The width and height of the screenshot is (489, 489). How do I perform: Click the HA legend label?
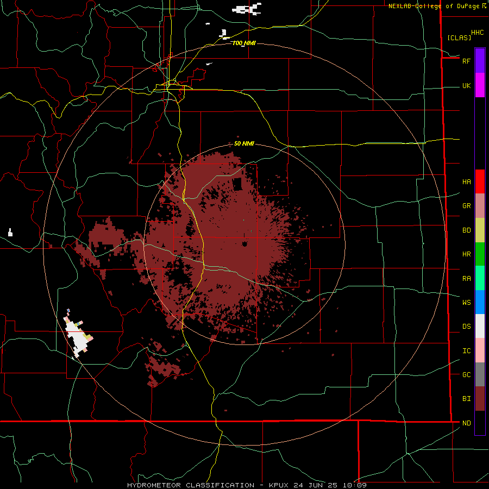click(x=466, y=182)
